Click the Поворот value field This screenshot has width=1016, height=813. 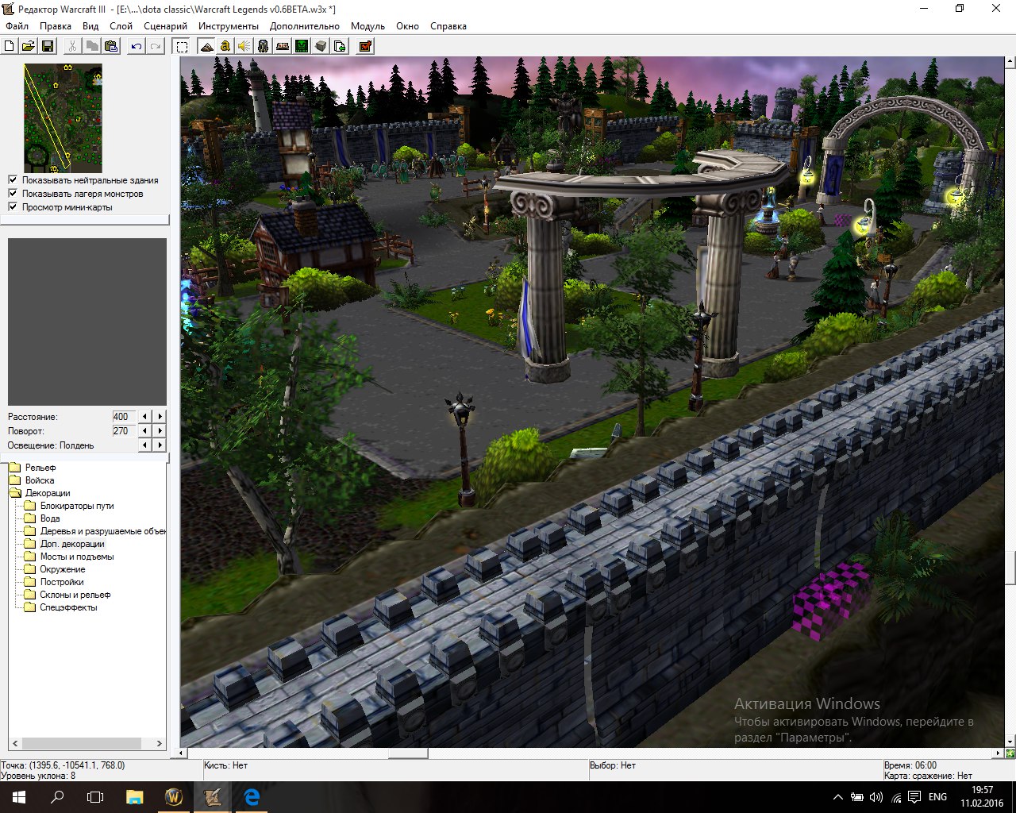click(x=123, y=431)
